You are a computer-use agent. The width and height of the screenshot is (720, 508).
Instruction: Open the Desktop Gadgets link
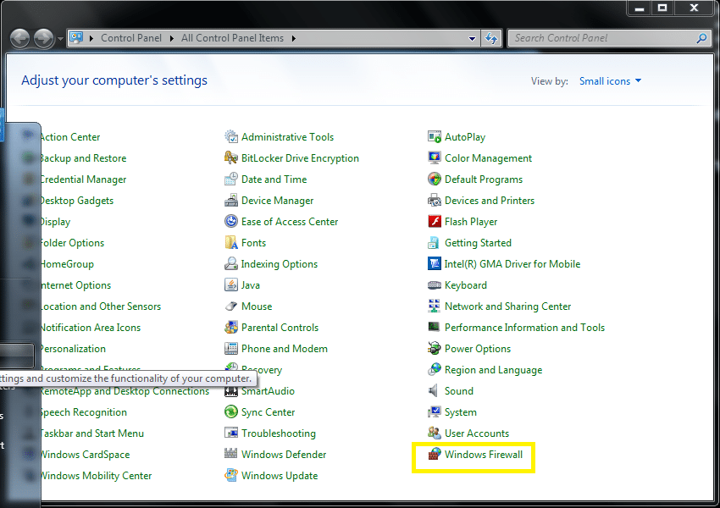[x=77, y=200]
